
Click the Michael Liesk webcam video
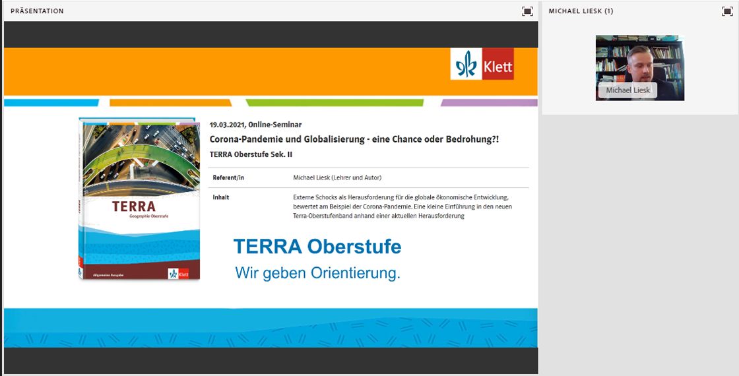[639, 67]
